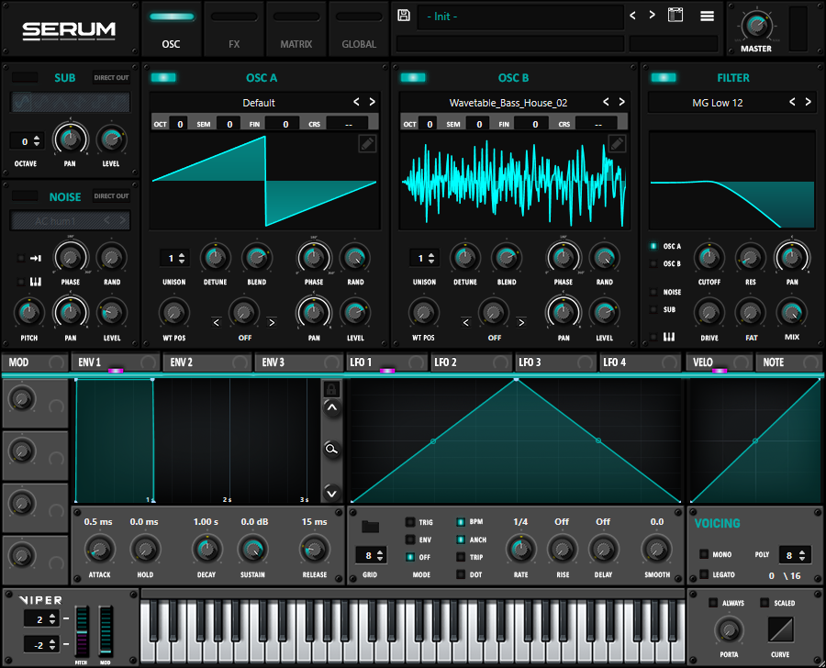The width and height of the screenshot is (826, 668).
Task: Open the hamburger main menu
Action: pyautogui.click(x=707, y=17)
